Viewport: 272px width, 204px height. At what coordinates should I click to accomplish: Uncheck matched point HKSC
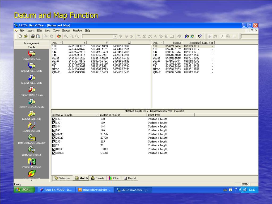coord(54,149)
